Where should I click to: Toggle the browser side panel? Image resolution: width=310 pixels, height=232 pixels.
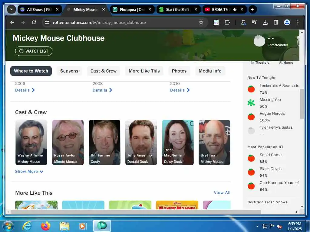pos(276,22)
